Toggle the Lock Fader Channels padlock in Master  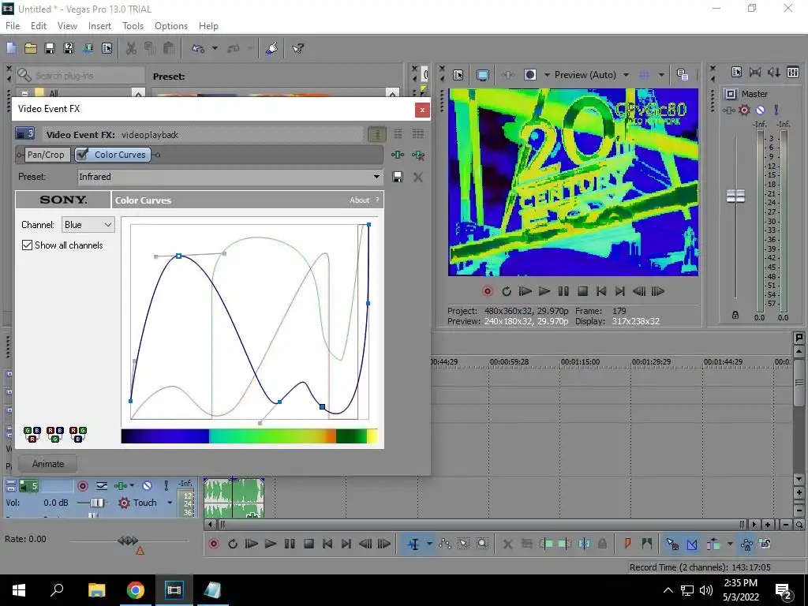735,315
